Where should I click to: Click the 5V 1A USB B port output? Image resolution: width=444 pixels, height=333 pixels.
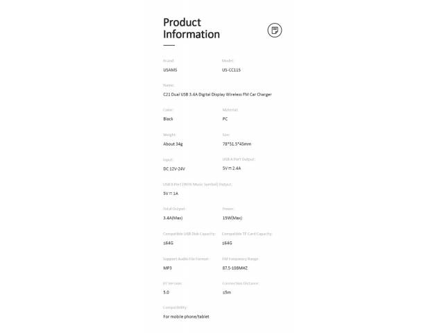click(170, 193)
